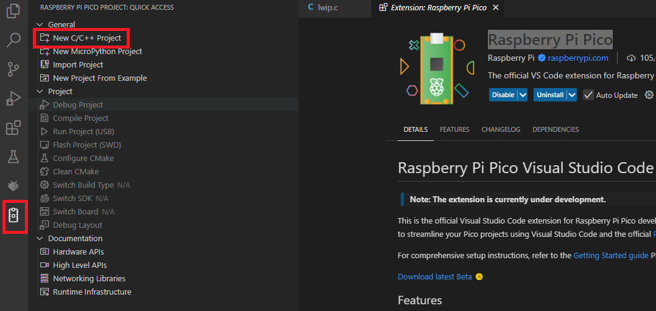The width and height of the screenshot is (656, 311).
Task: Open the Search view in activity bar
Action: pos(14,39)
